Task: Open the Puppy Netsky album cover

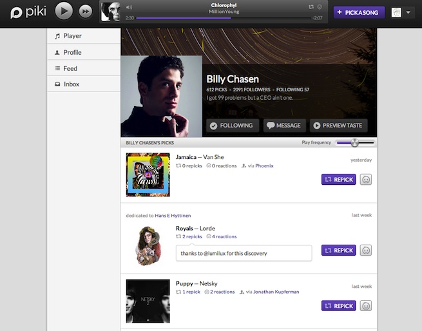Action: click(148, 301)
